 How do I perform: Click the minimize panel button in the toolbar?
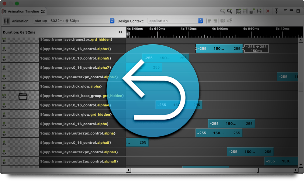292,11
